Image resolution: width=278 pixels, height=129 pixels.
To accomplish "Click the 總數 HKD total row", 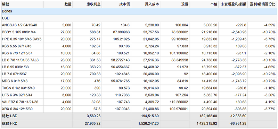I will point(139,123).
